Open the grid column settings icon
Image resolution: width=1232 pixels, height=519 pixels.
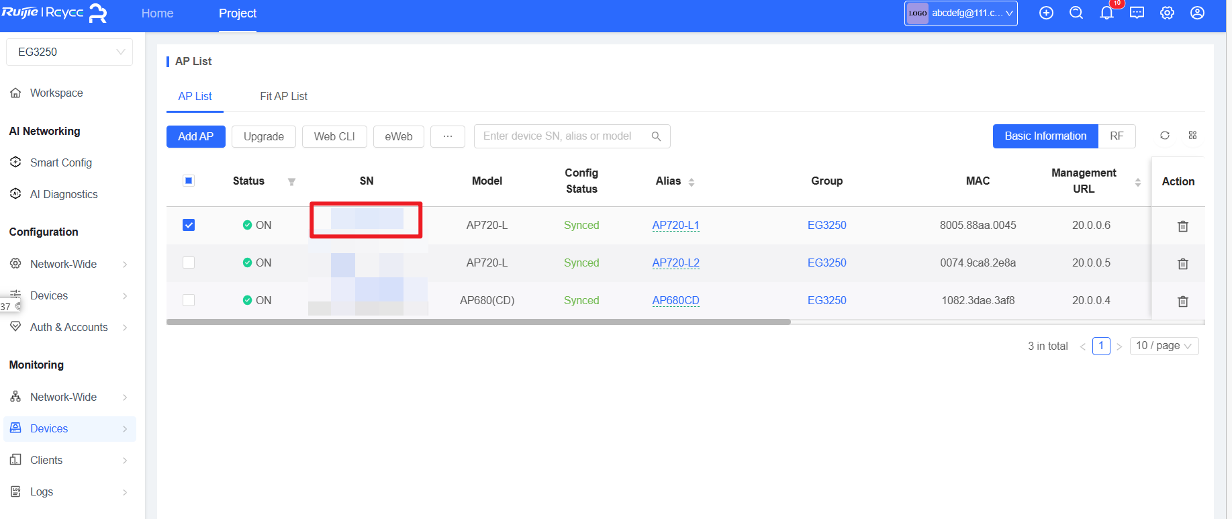tap(1192, 136)
